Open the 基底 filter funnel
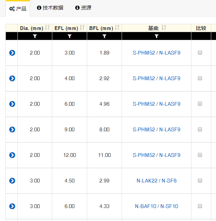This screenshot has height=221, width=216. point(157,36)
